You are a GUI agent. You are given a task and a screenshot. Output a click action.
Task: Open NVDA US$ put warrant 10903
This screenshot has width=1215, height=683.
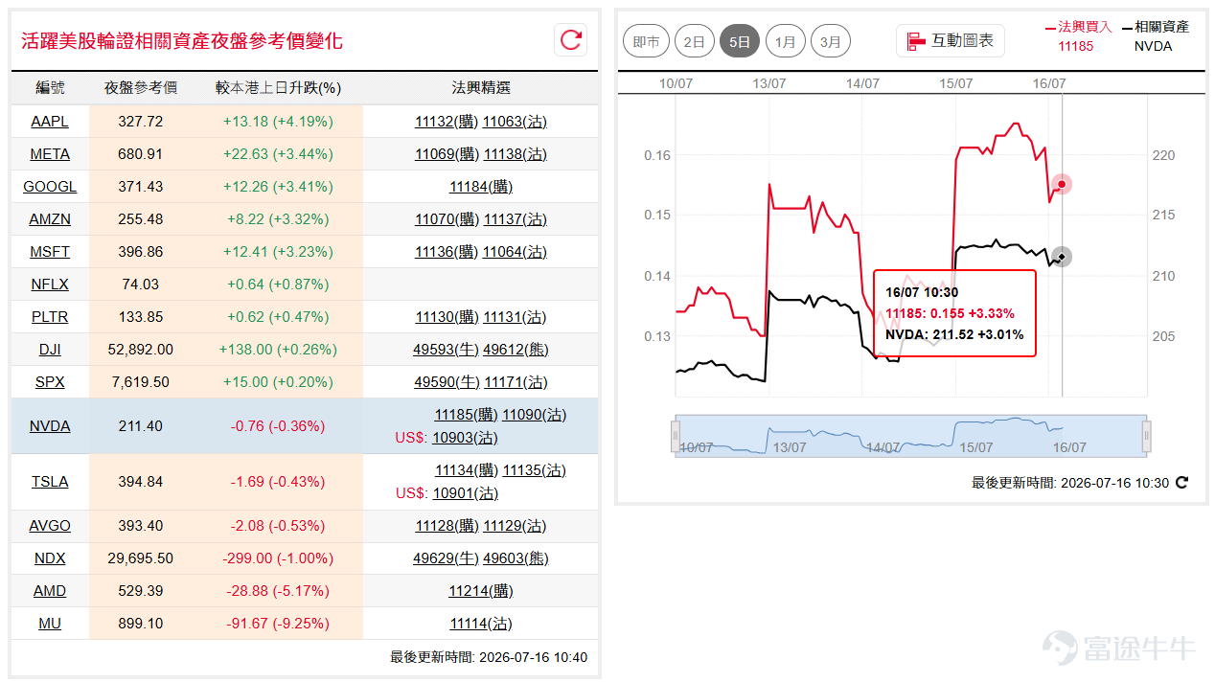[x=465, y=438]
